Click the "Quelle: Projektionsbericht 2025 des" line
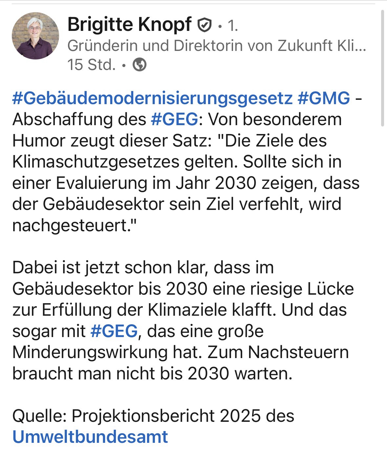The width and height of the screenshot is (387, 454). click(x=153, y=416)
